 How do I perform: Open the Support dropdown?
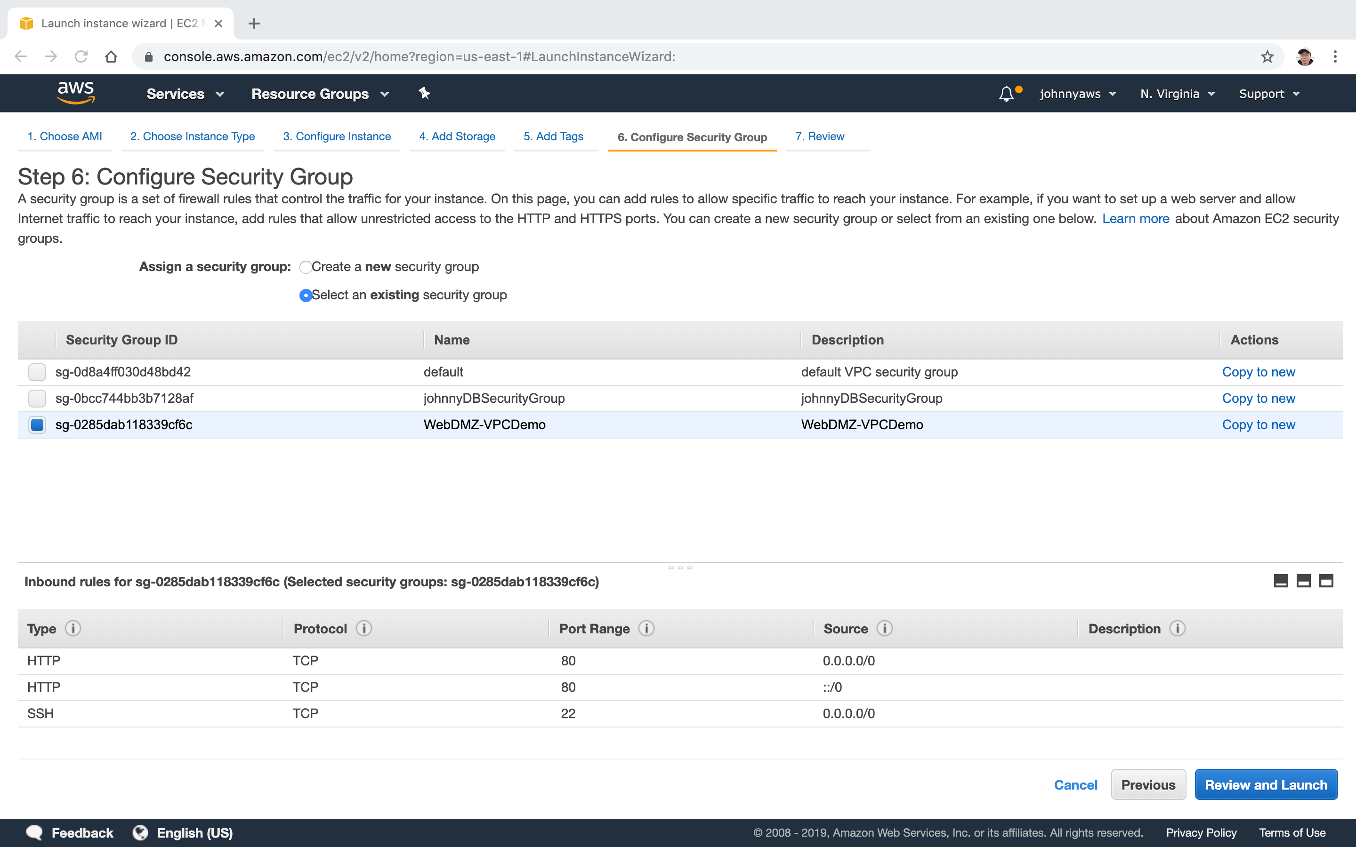click(1269, 94)
